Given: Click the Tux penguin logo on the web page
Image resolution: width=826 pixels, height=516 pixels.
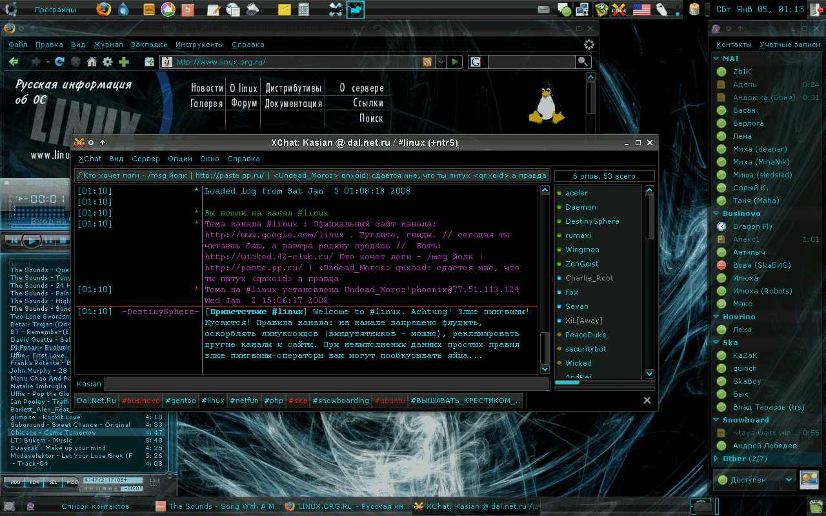Looking at the screenshot, I should [x=547, y=103].
